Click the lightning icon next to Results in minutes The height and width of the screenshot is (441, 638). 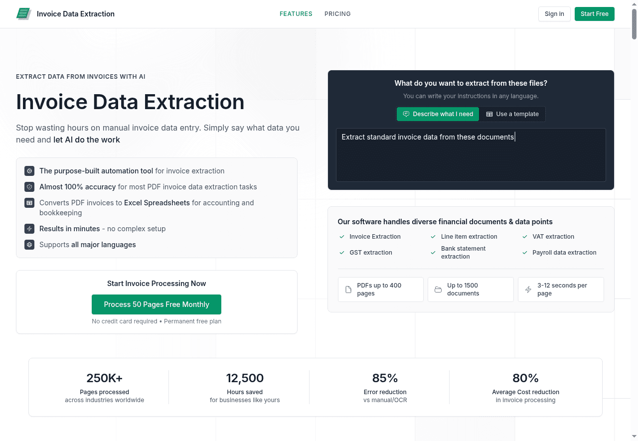tap(29, 229)
